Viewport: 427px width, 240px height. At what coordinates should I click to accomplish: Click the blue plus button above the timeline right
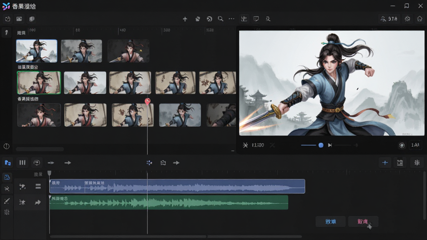tap(385, 163)
